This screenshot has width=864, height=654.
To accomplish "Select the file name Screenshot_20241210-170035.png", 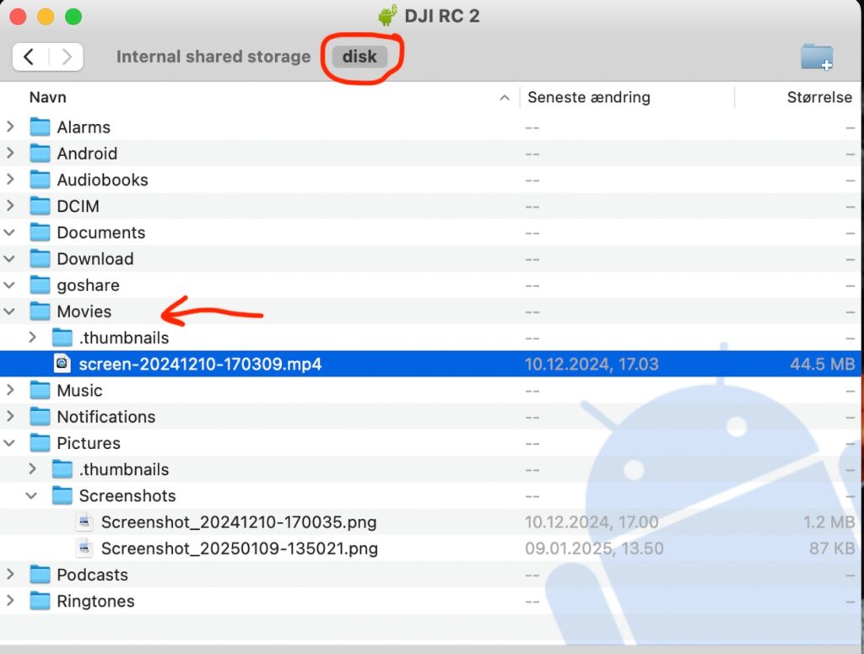I will 239,522.
